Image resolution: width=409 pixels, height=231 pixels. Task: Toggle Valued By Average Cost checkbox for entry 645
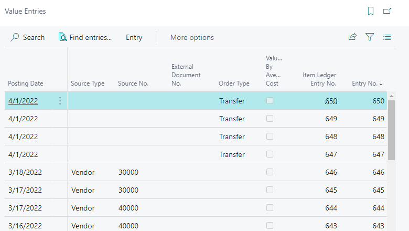click(270, 190)
